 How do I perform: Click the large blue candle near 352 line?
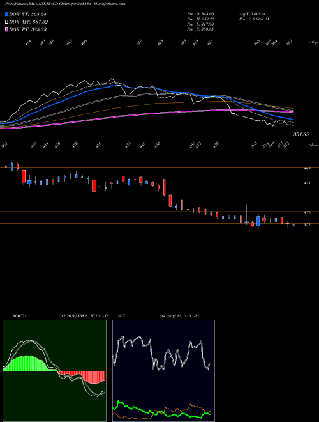click(x=258, y=221)
